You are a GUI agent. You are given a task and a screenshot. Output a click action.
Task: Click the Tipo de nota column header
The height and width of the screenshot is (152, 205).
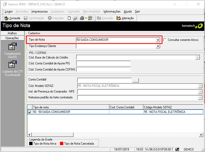point(71,107)
